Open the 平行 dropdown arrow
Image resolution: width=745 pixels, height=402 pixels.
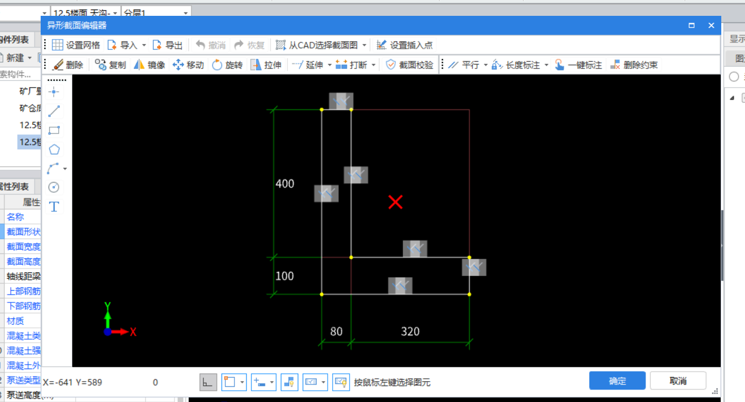coord(486,65)
